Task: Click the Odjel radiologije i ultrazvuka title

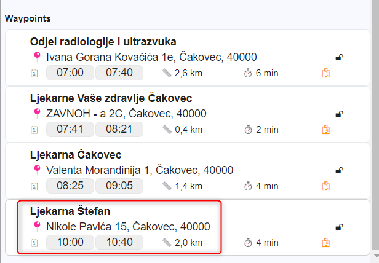Action: coord(103,42)
